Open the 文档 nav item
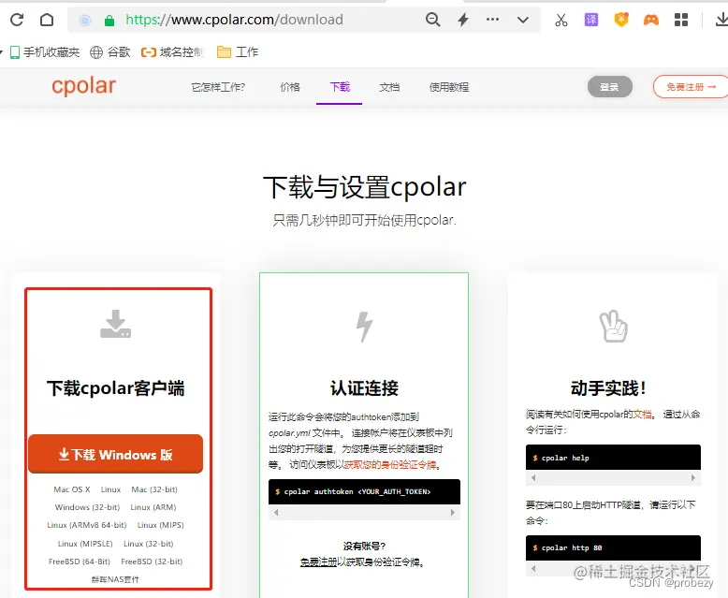The image size is (728, 598). [389, 87]
